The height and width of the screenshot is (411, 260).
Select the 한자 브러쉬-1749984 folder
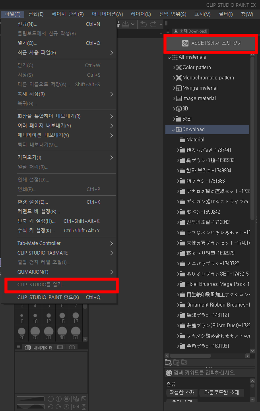pyautogui.click(x=209, y=171)
